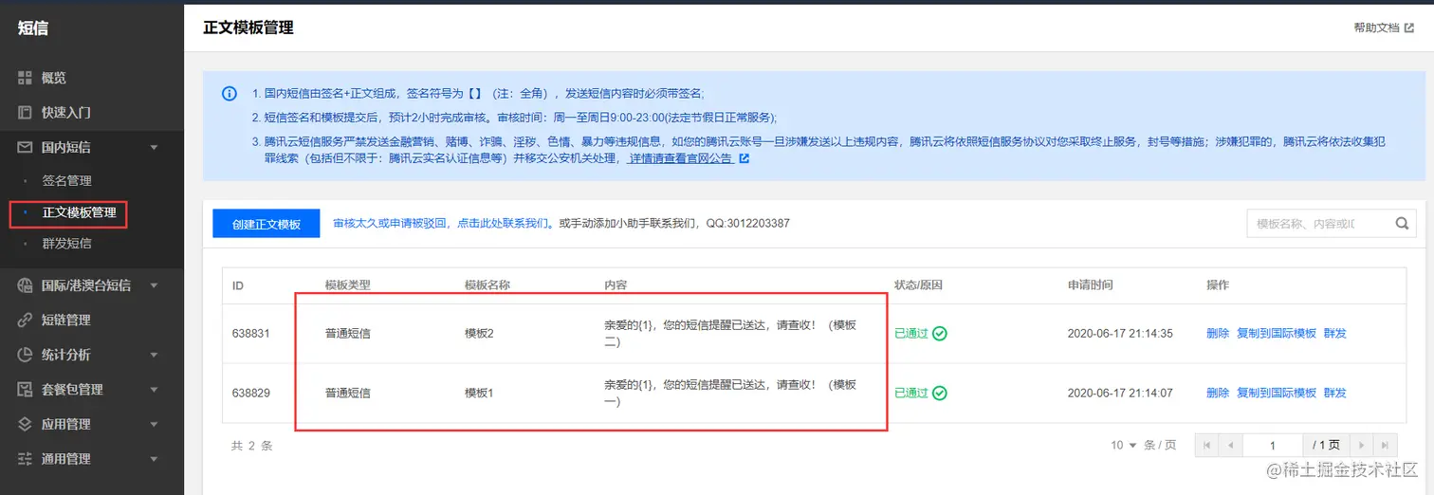Click the 通用管理 sliders icon
1434x495 pixels.
point(26,459)
